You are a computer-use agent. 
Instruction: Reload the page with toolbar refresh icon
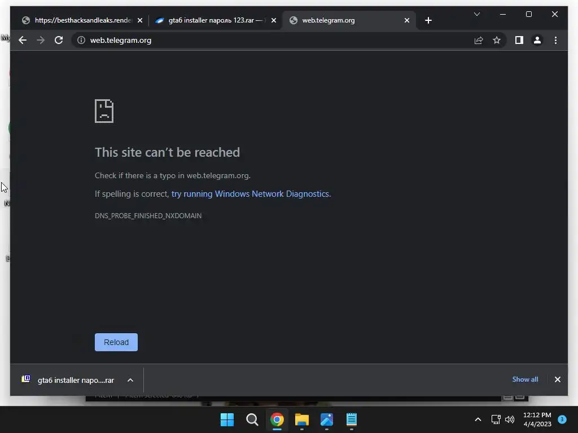(59, 40)
